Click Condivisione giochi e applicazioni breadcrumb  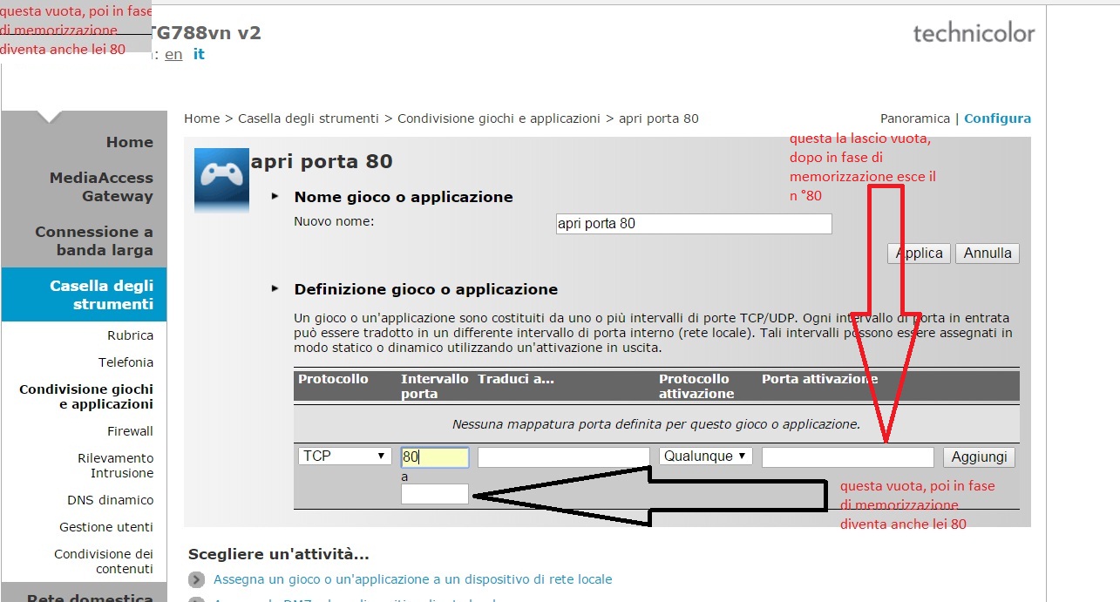(499, 118)
